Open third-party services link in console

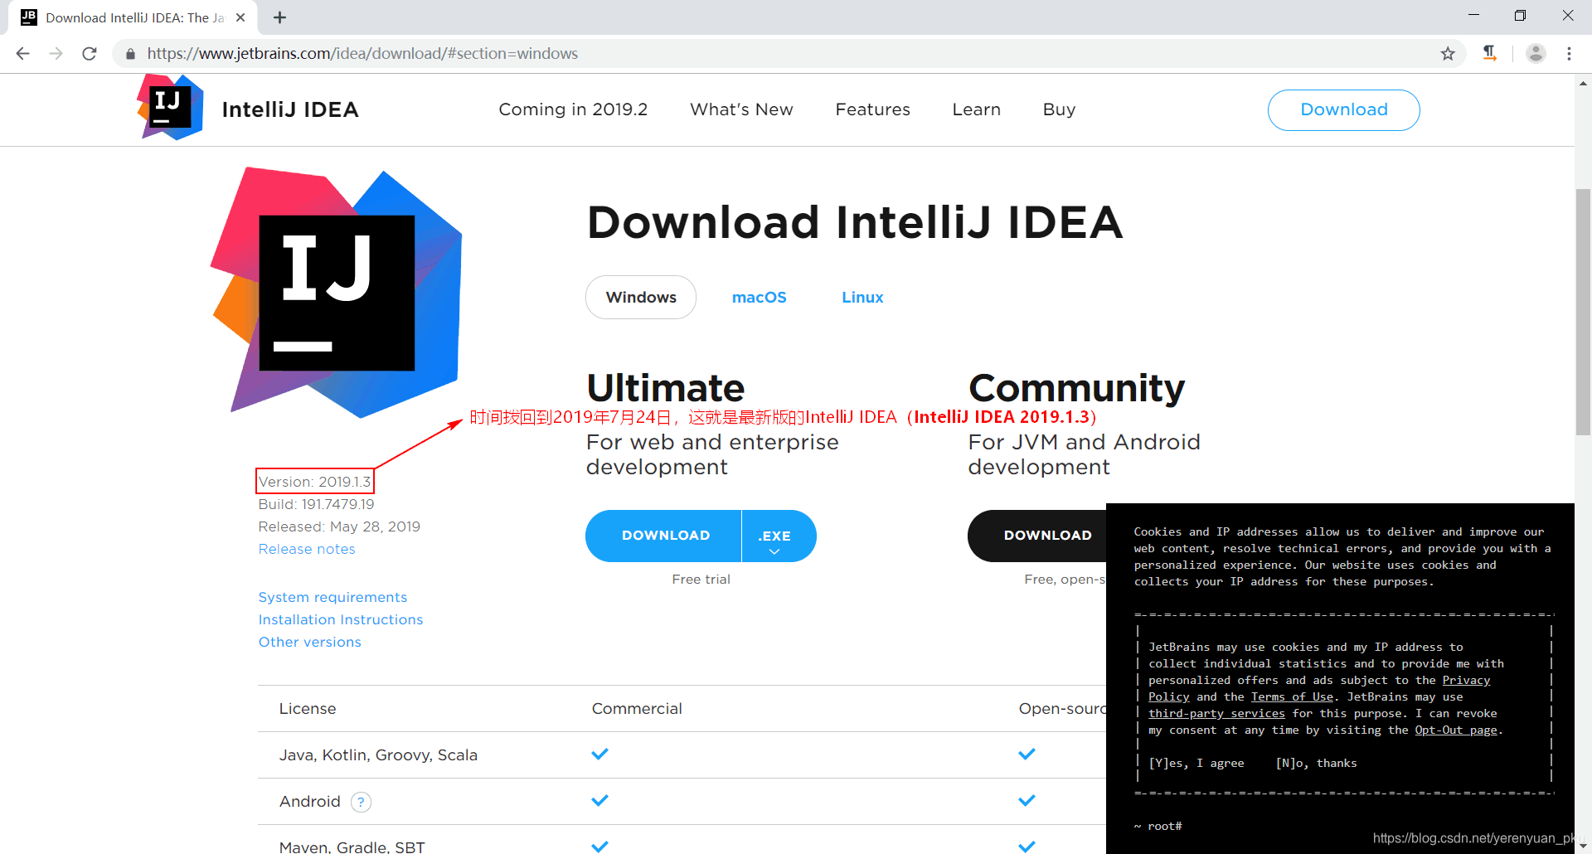tap(1216, 714)
